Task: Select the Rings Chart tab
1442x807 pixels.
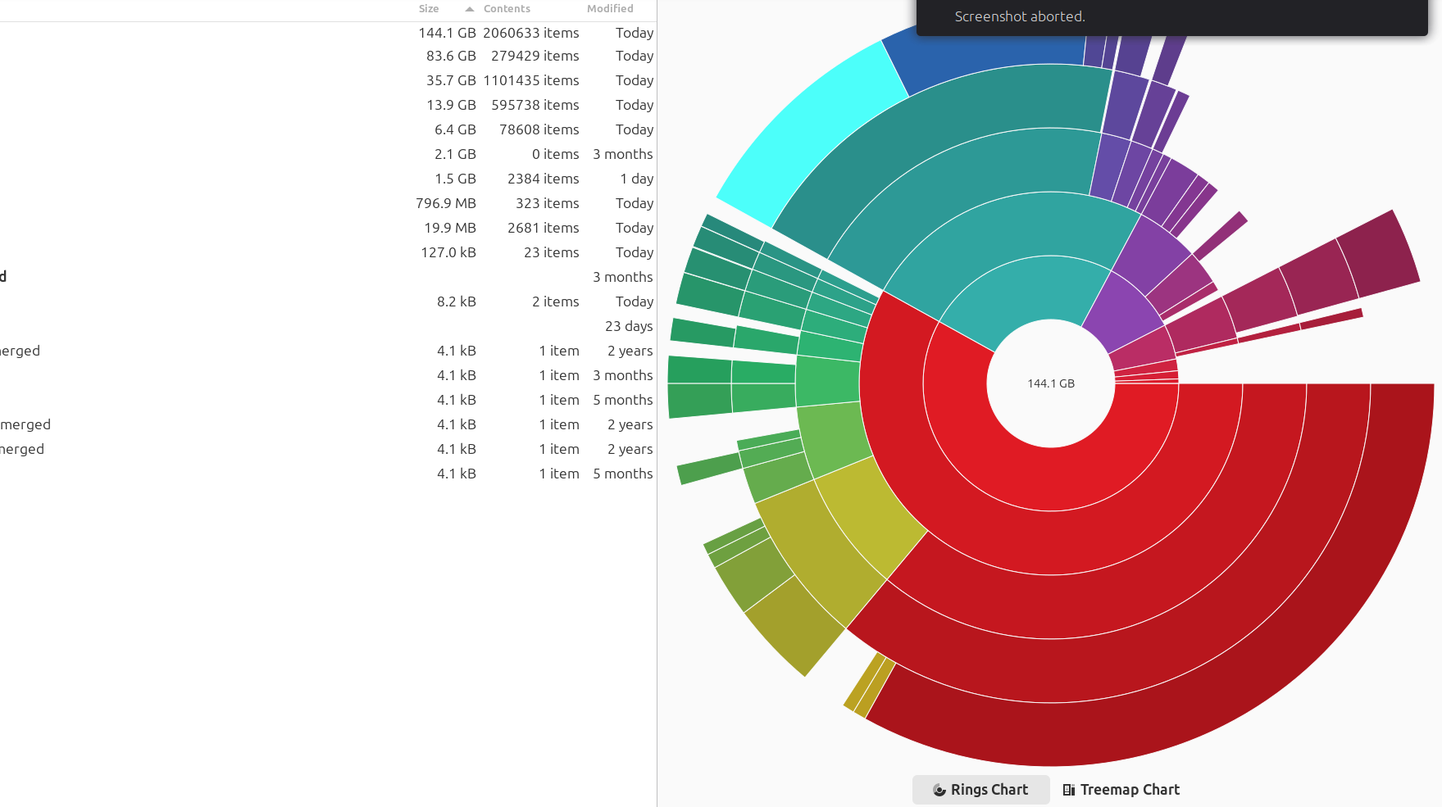Action: pyautogui.click(x=980, y=790)
